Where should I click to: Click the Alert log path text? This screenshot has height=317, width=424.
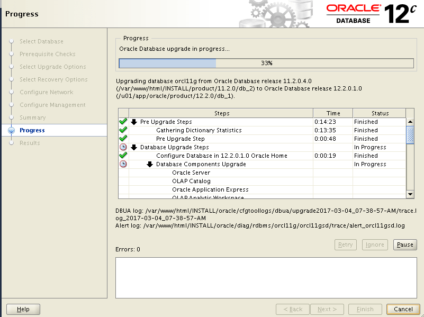[x=260, y=225]
